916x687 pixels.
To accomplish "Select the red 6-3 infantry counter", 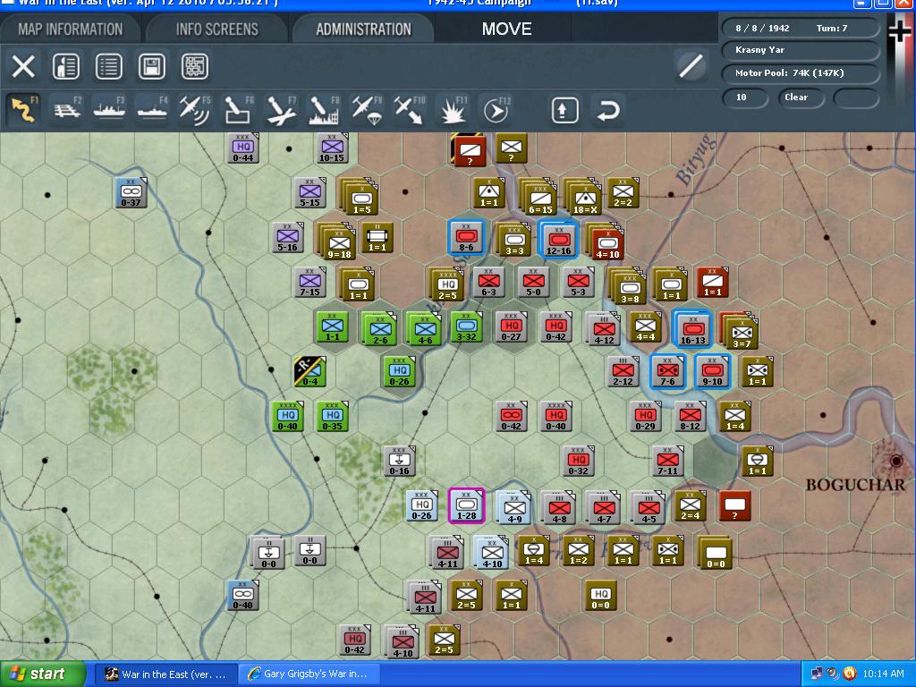I will pos(488,282).
